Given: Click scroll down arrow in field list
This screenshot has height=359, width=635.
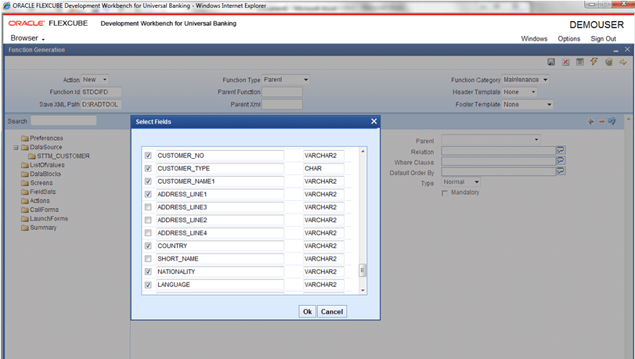Looking at the screenshot, I should click(363, 290).
